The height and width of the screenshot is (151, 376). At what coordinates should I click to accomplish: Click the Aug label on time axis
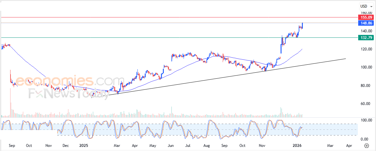click(206, 146)
